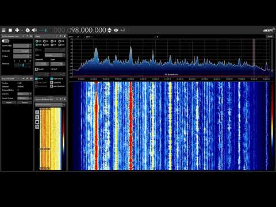Open the dropdown above Sample Format in Audio Recorder
The width and height of the screenshot is (276, 207).
(25, 94)
